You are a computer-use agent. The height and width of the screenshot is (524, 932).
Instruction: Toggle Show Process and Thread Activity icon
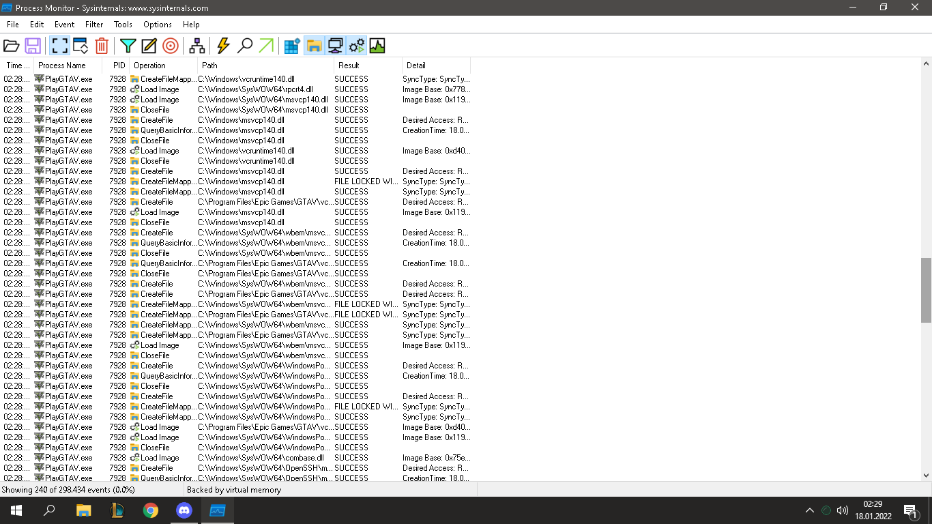coord(356,46)
